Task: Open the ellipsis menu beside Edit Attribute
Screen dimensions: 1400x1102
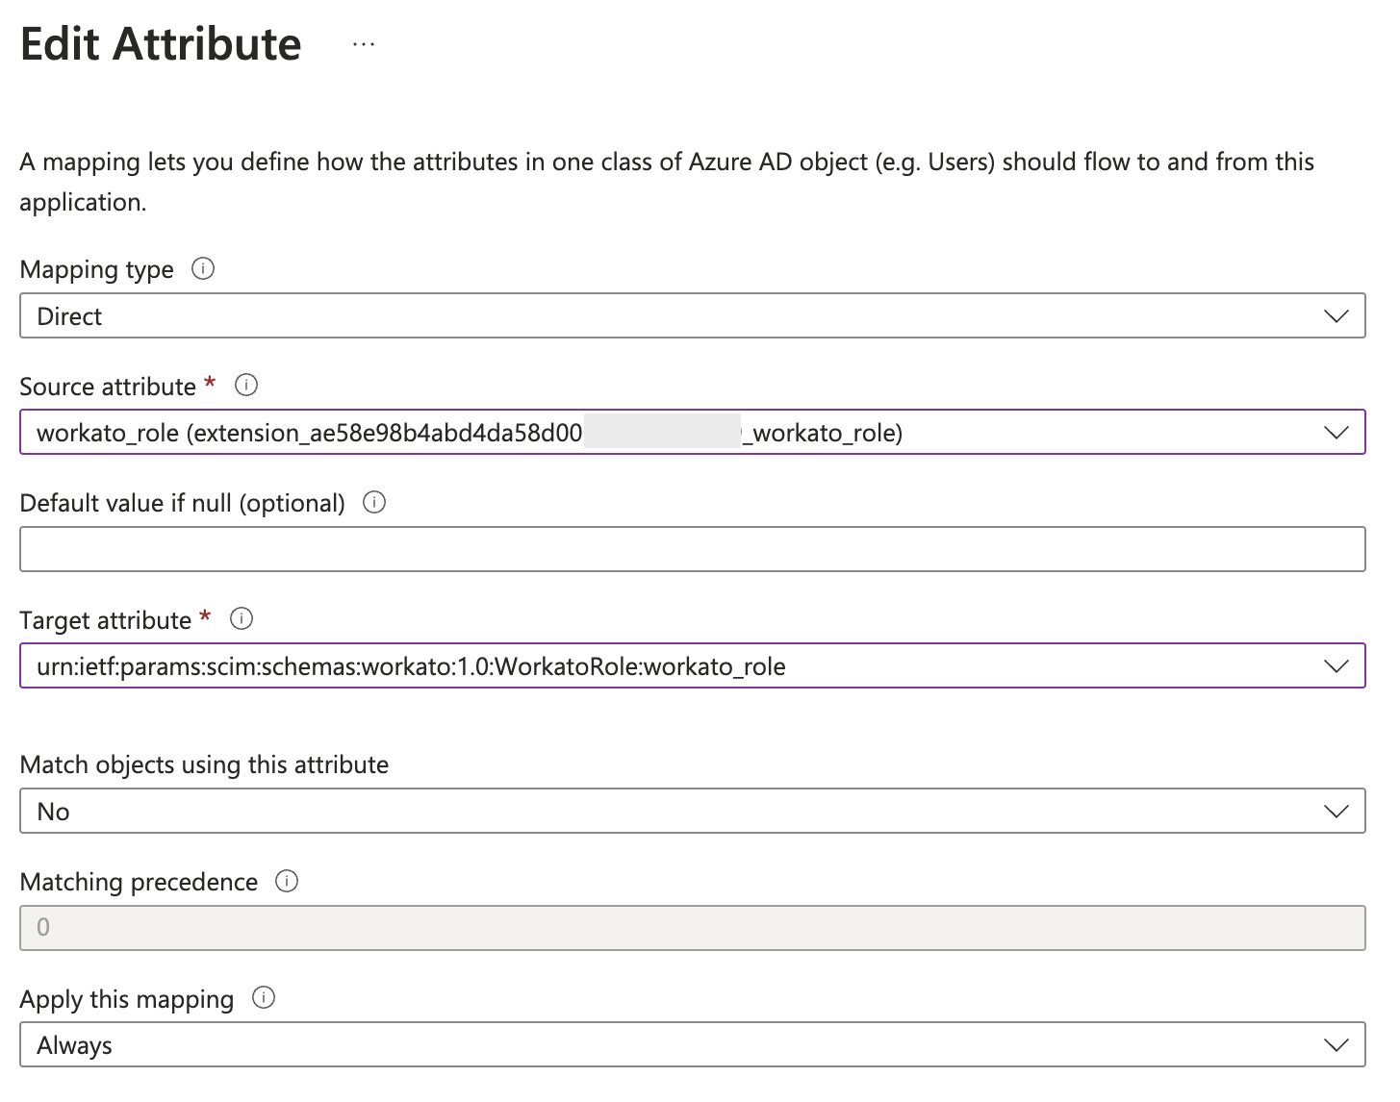Action: click(363, 44)
